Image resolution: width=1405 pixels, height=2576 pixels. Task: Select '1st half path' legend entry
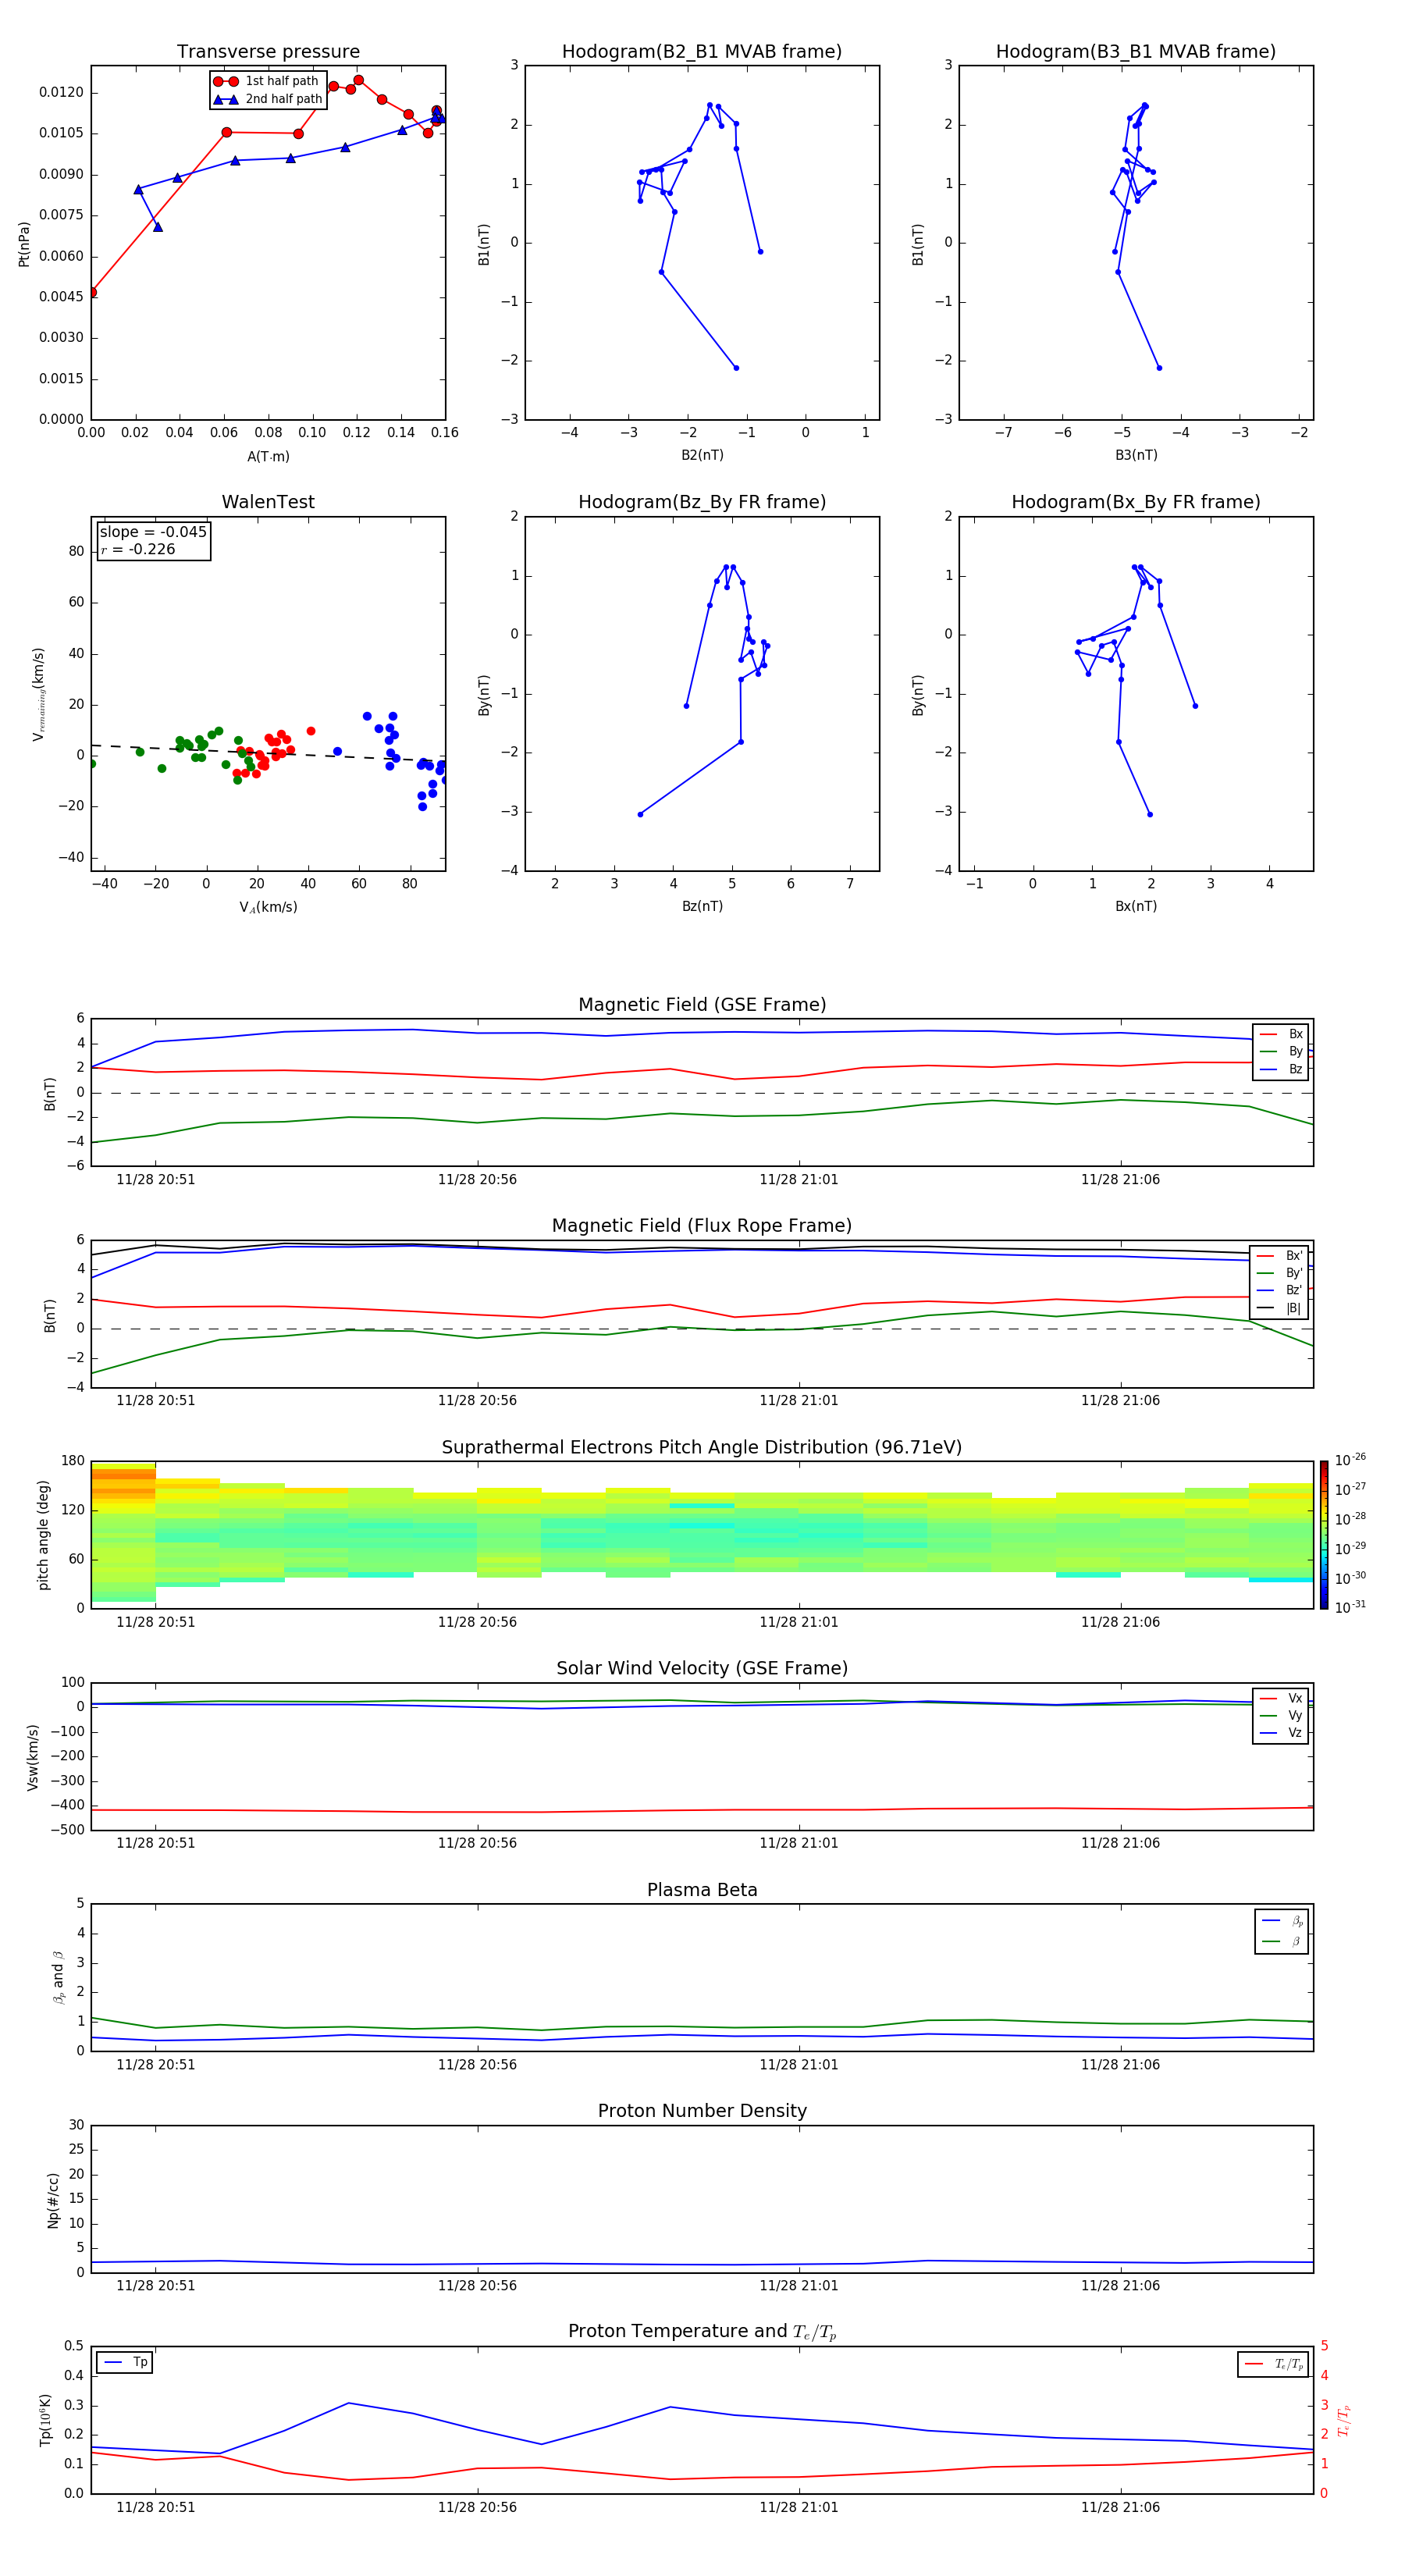click(x=267, y=81)
